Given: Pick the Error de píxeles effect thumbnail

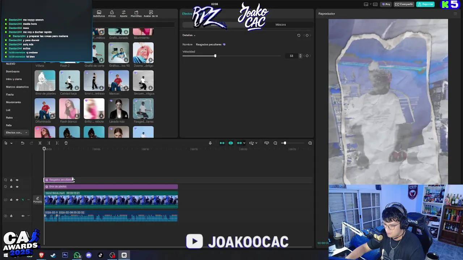Looking at the screenshot, I should pyautogui.click(x=45, y=81).
